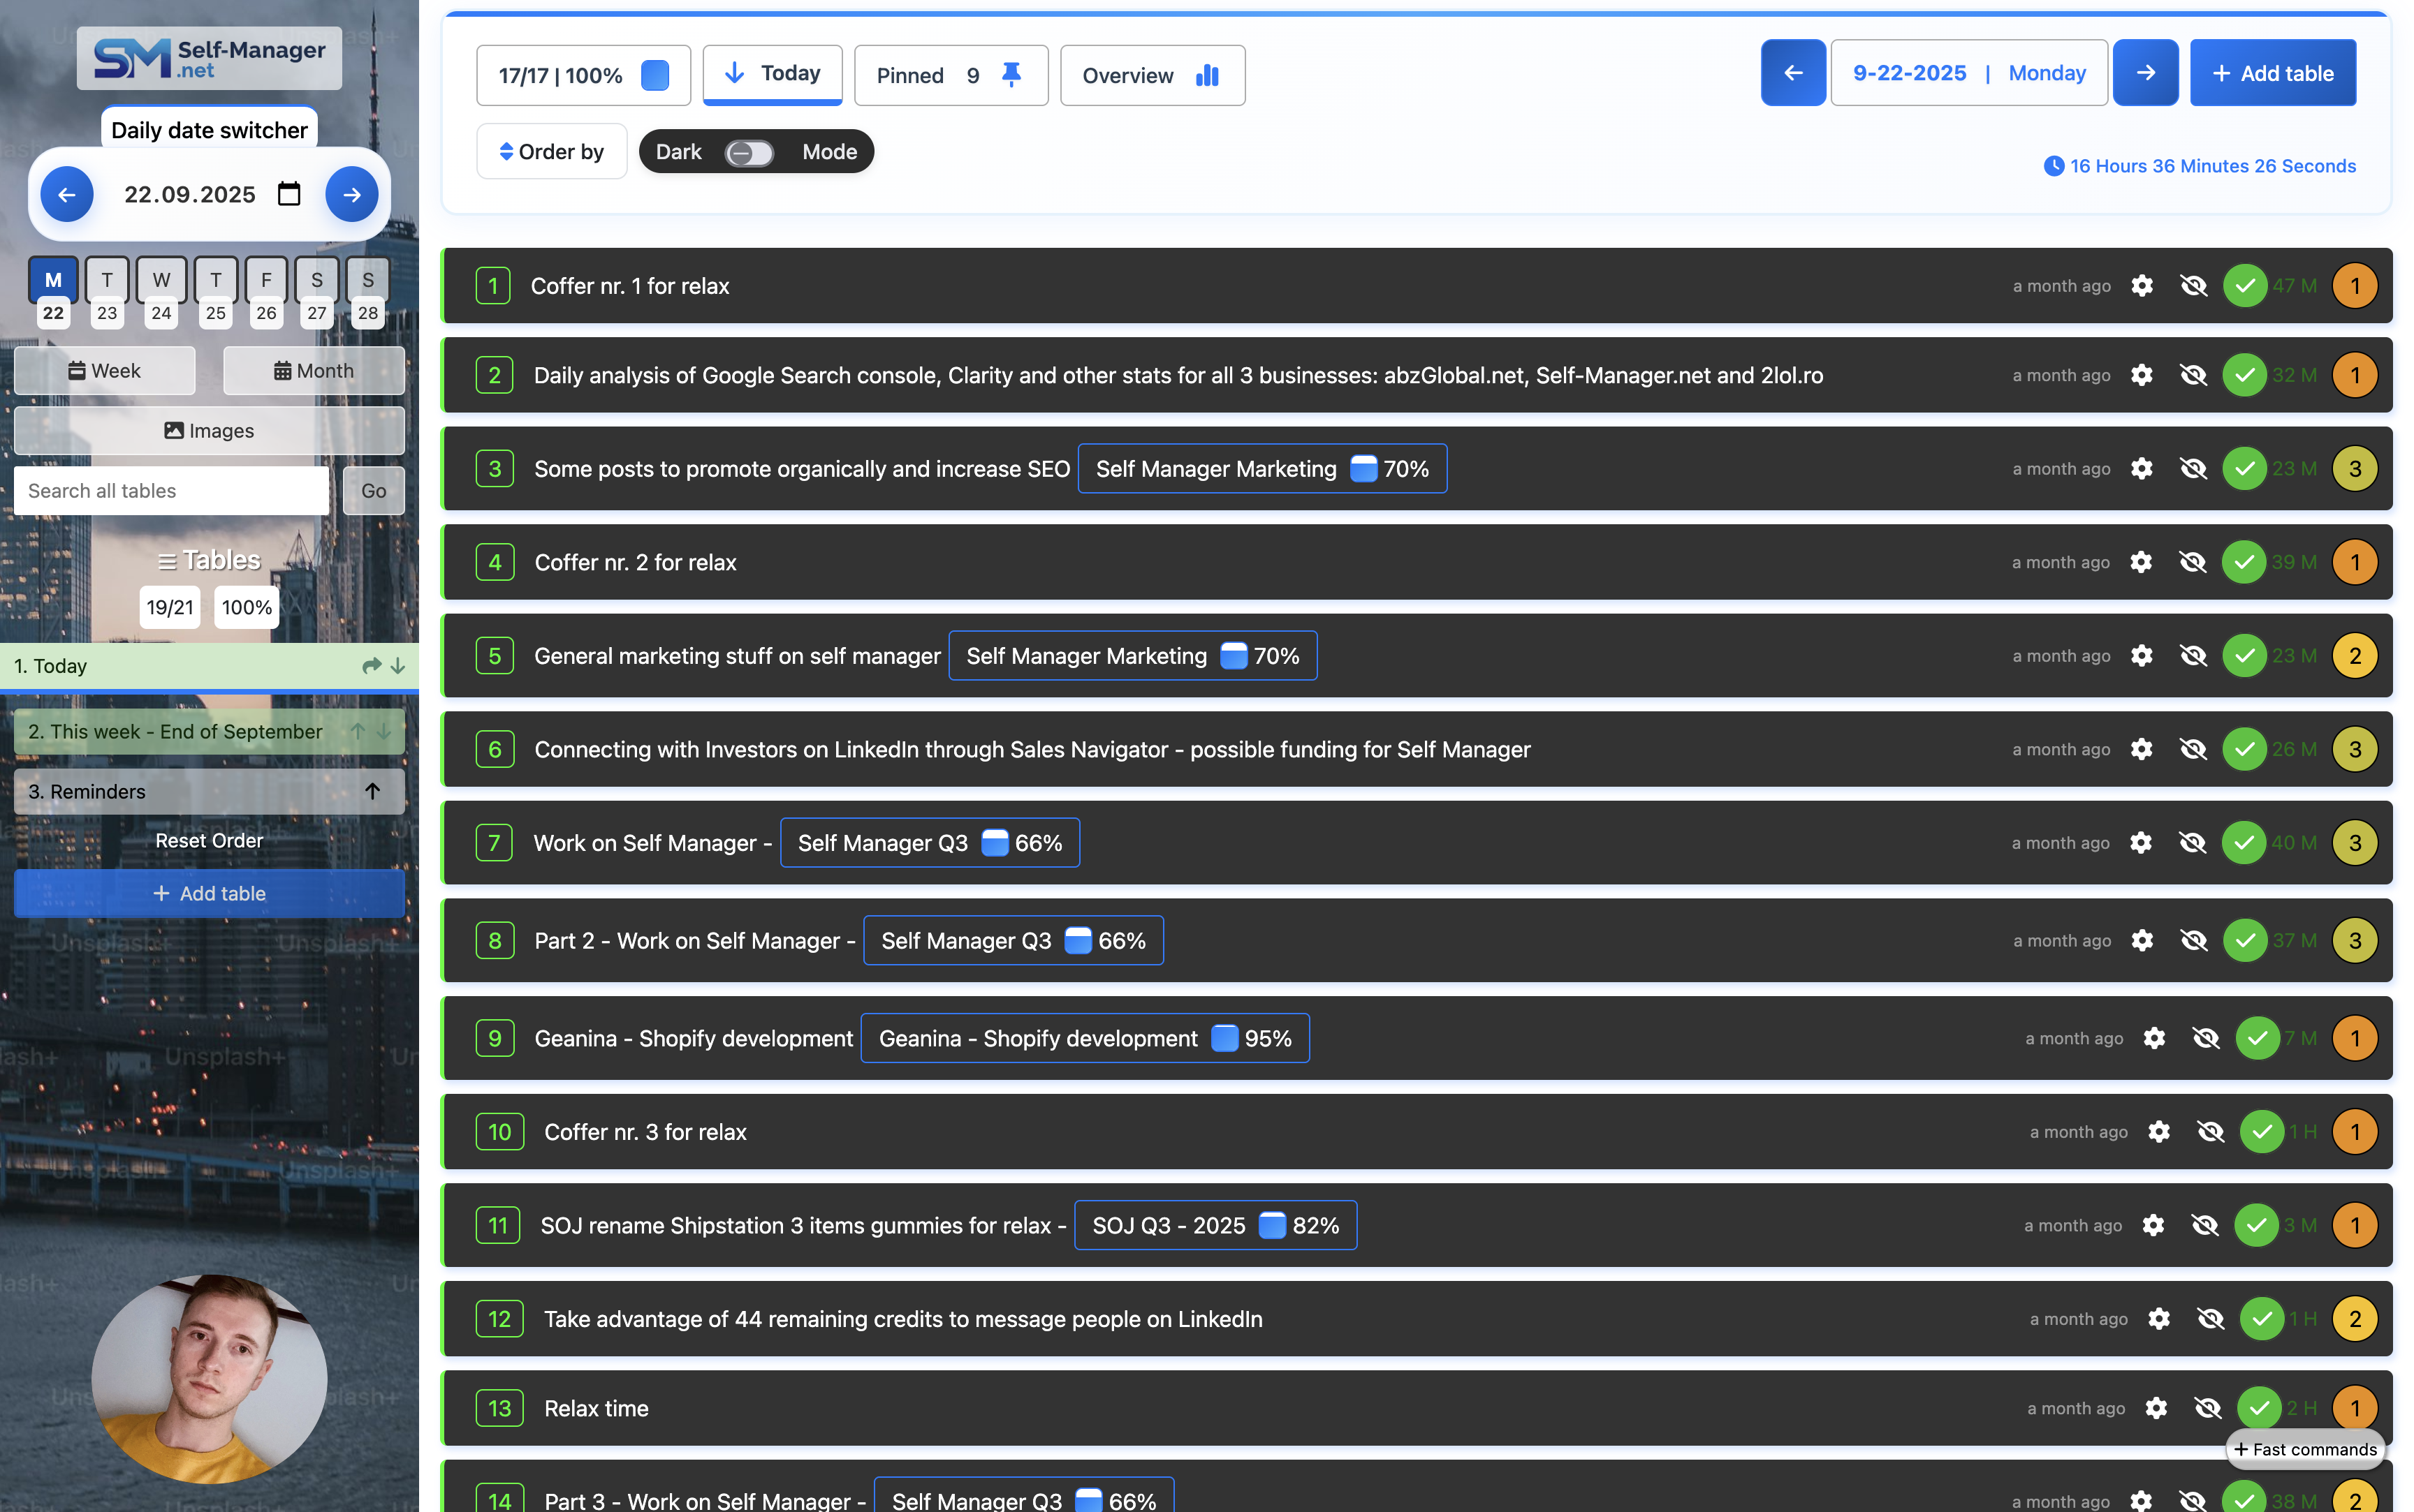Switch to Month view
This screenshot has height=1512, width=2414.
tap(314, 370)
